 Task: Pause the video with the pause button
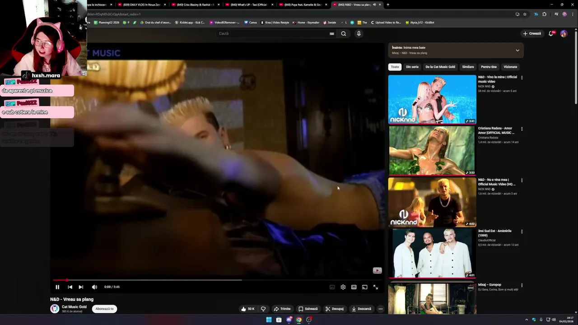57,287
